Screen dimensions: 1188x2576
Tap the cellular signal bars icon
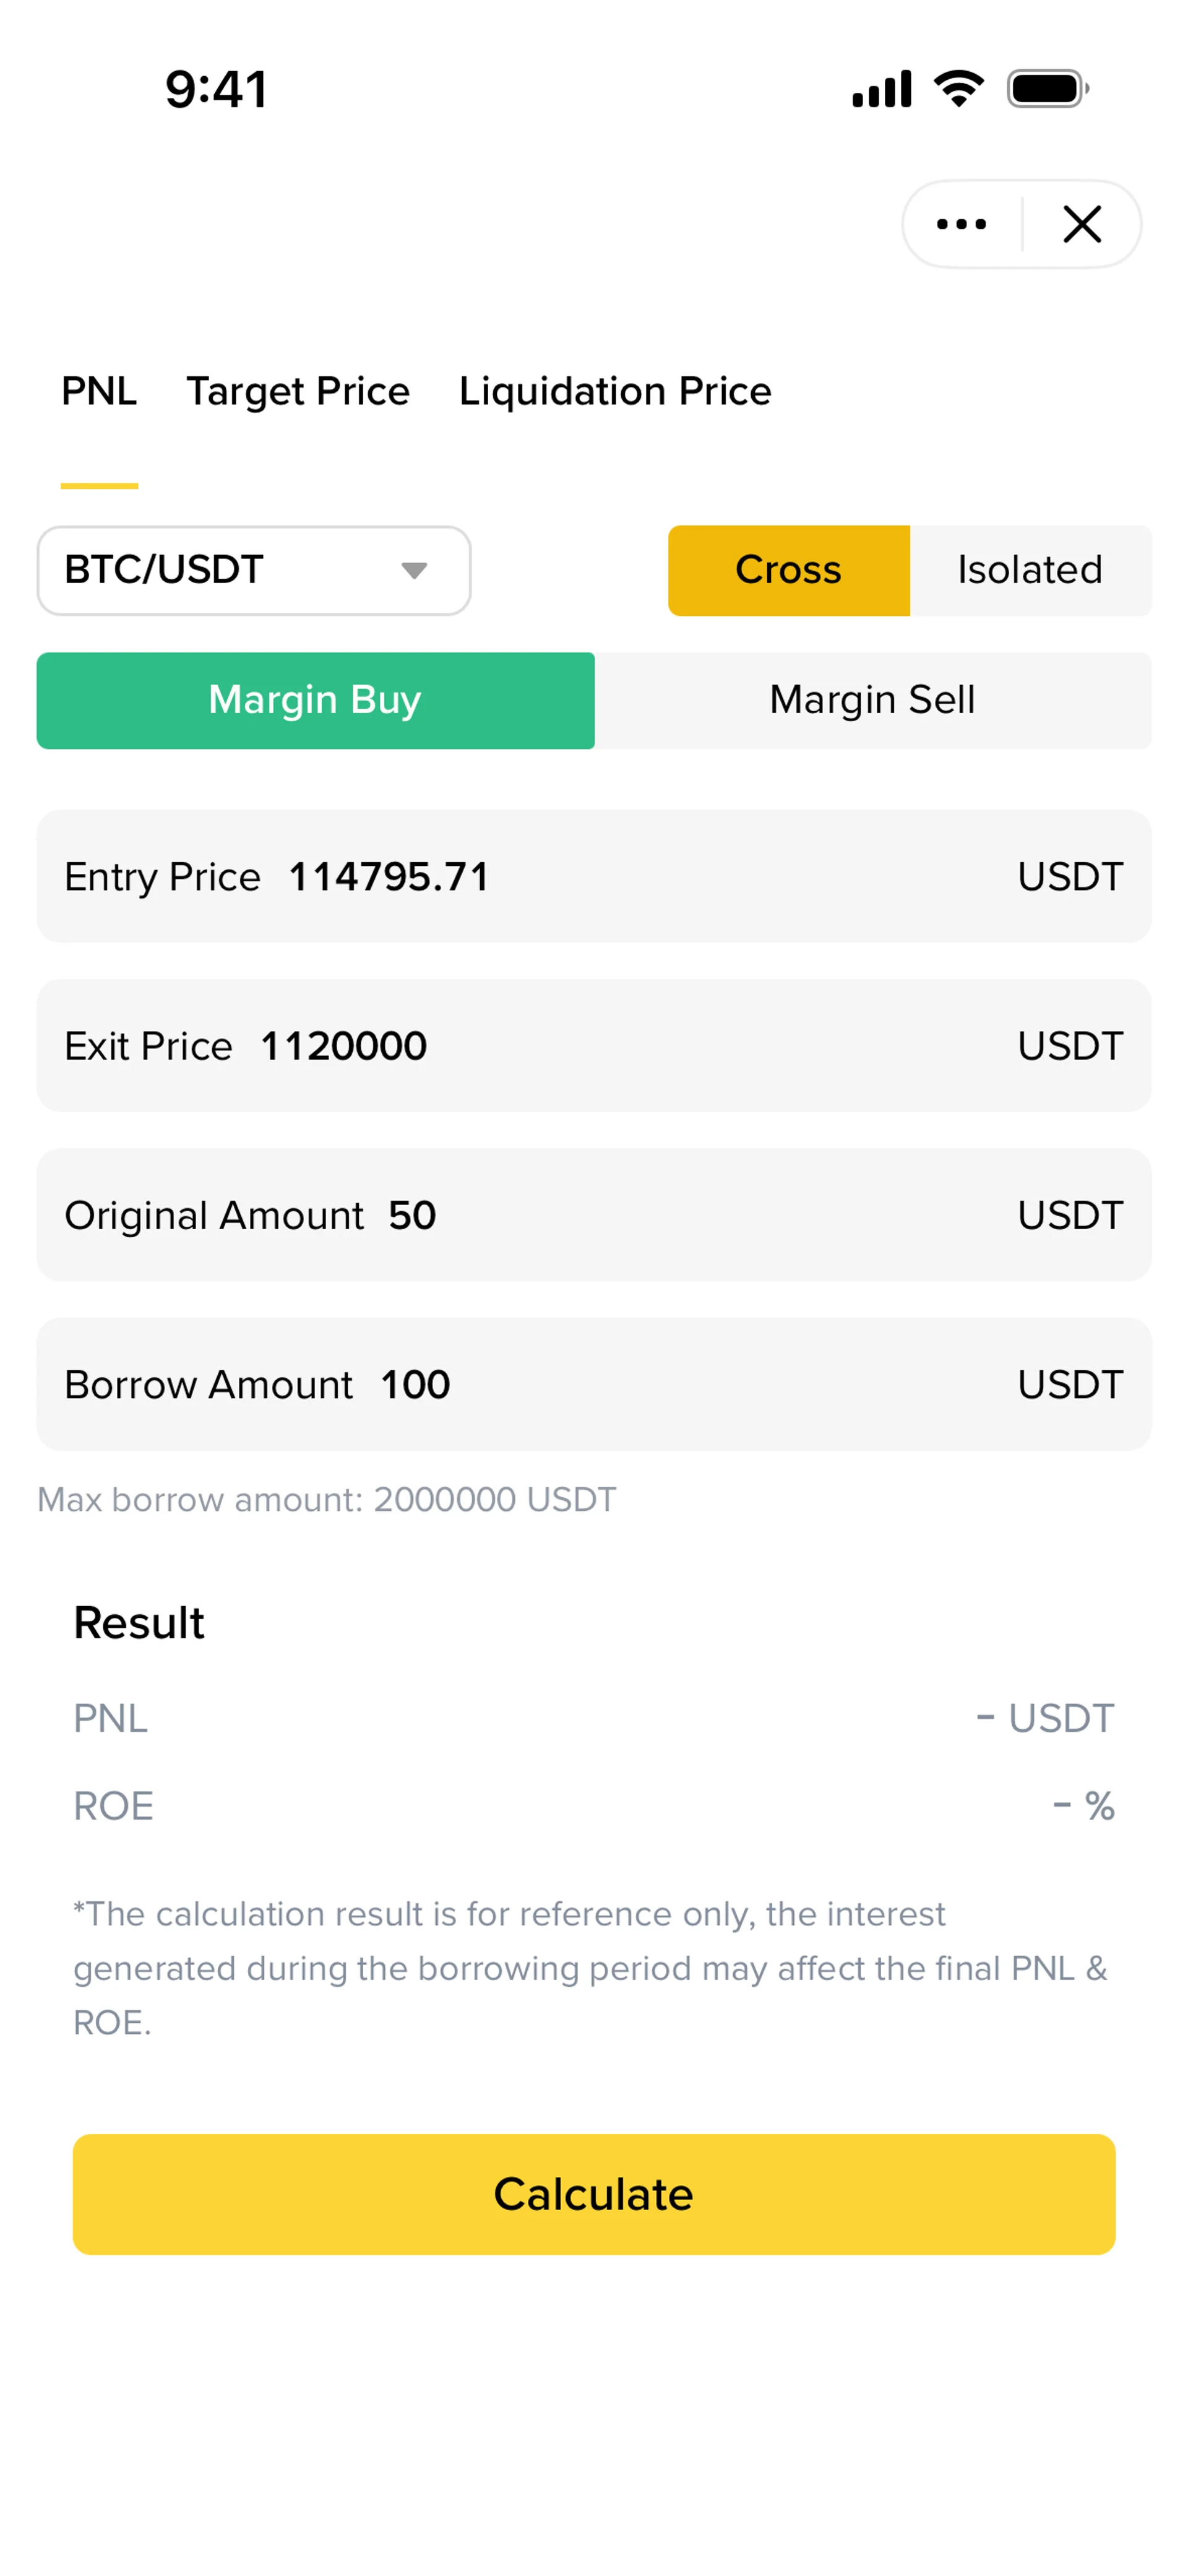pos(881,89)
